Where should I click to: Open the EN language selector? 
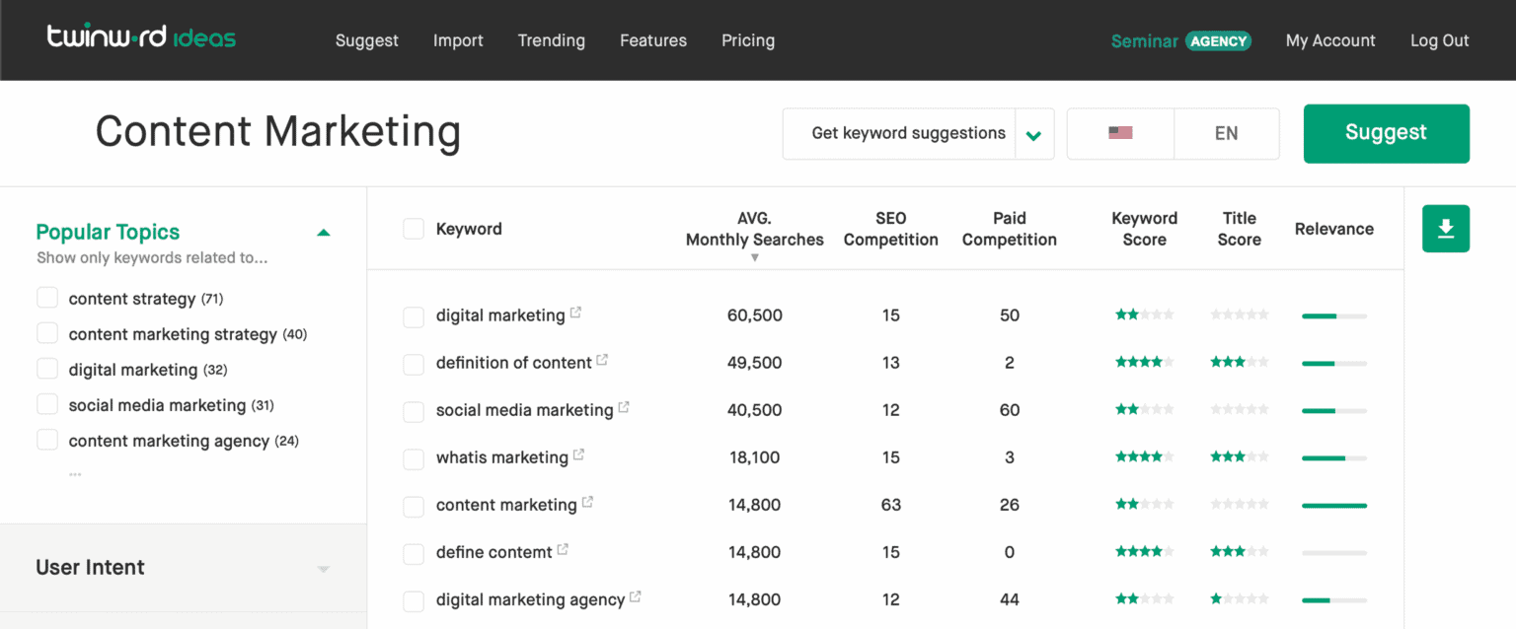point(1227,133)
